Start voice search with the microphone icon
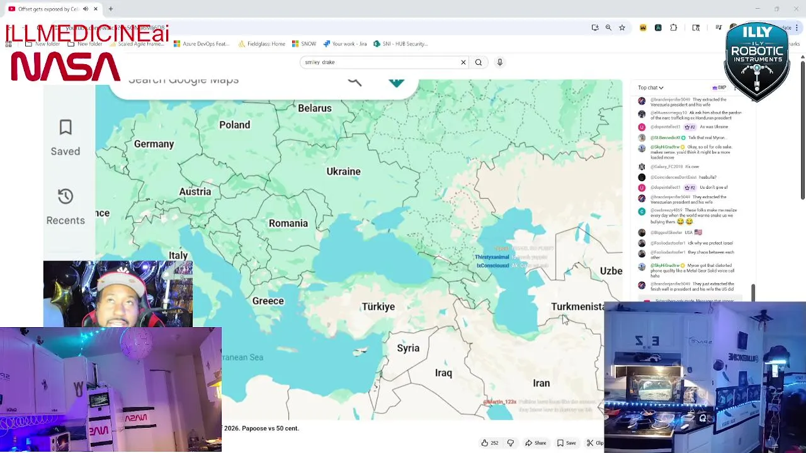The height and width of the screenshot is (453, 806). (x=500, y=62)
